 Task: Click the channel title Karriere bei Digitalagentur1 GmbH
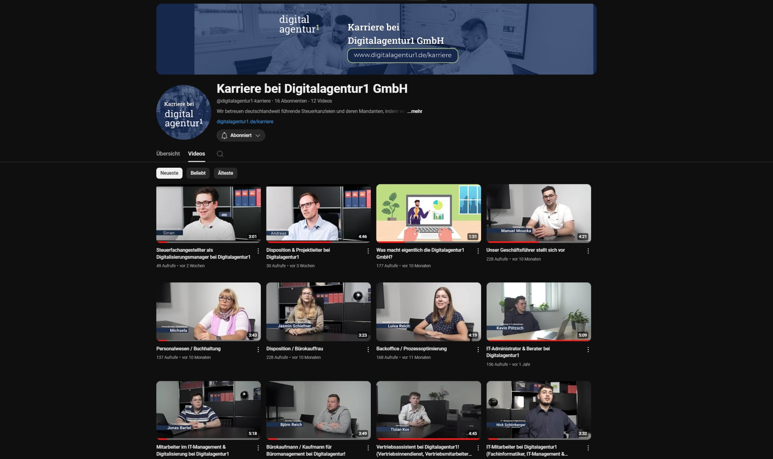[312, 89]
